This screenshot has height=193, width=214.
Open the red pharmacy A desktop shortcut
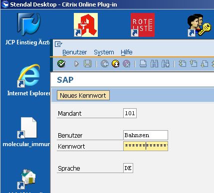[x=86, y=25]
